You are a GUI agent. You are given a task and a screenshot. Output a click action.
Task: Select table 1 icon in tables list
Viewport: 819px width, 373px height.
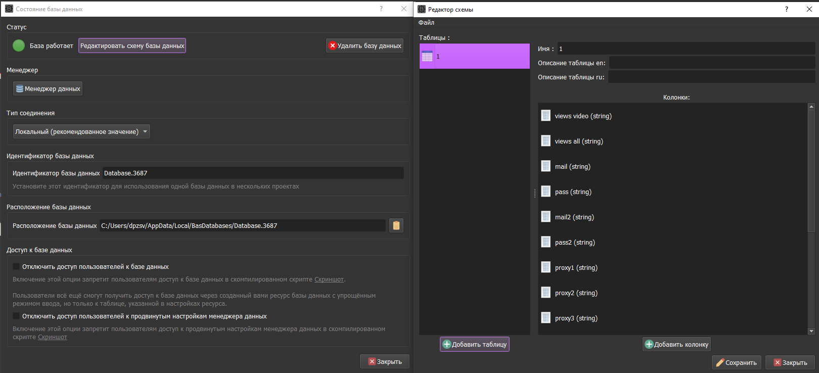(427, 56)
